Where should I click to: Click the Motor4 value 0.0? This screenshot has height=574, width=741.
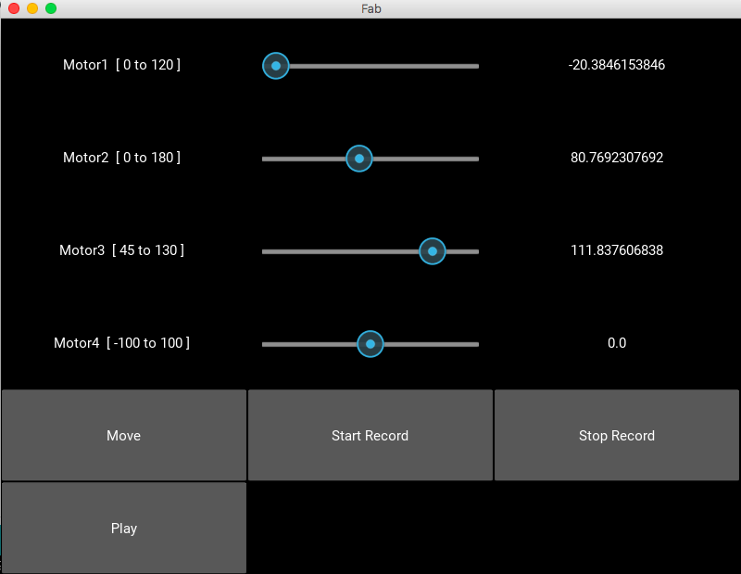click(617, 343)
